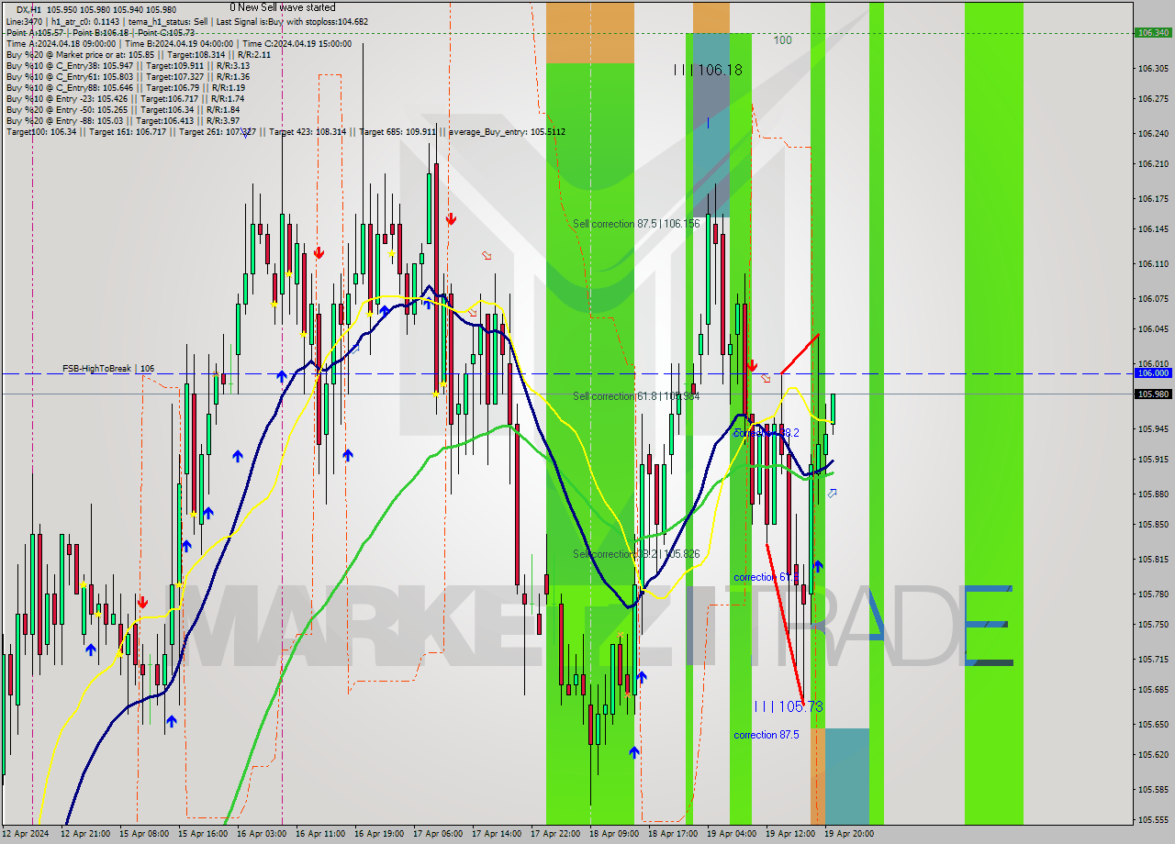This screenshot has height=844, width=1175.
Task: Click the '17 Apr 14:00' time label
Action: (x=497, y=834)
